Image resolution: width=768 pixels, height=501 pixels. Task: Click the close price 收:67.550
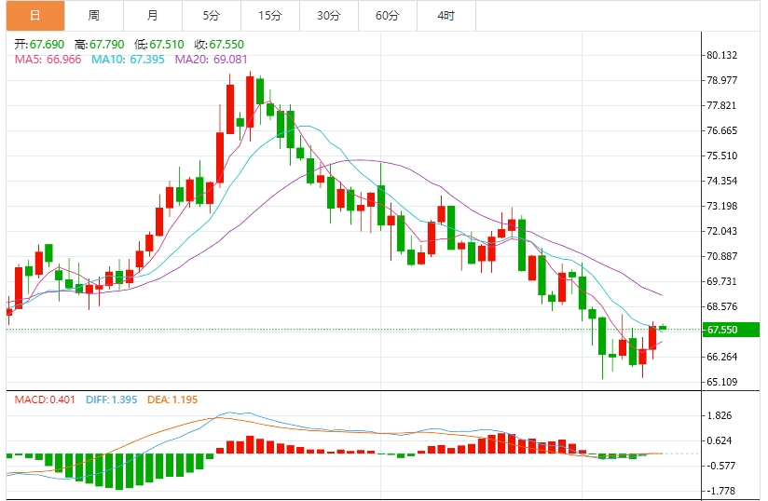(219, 45)
